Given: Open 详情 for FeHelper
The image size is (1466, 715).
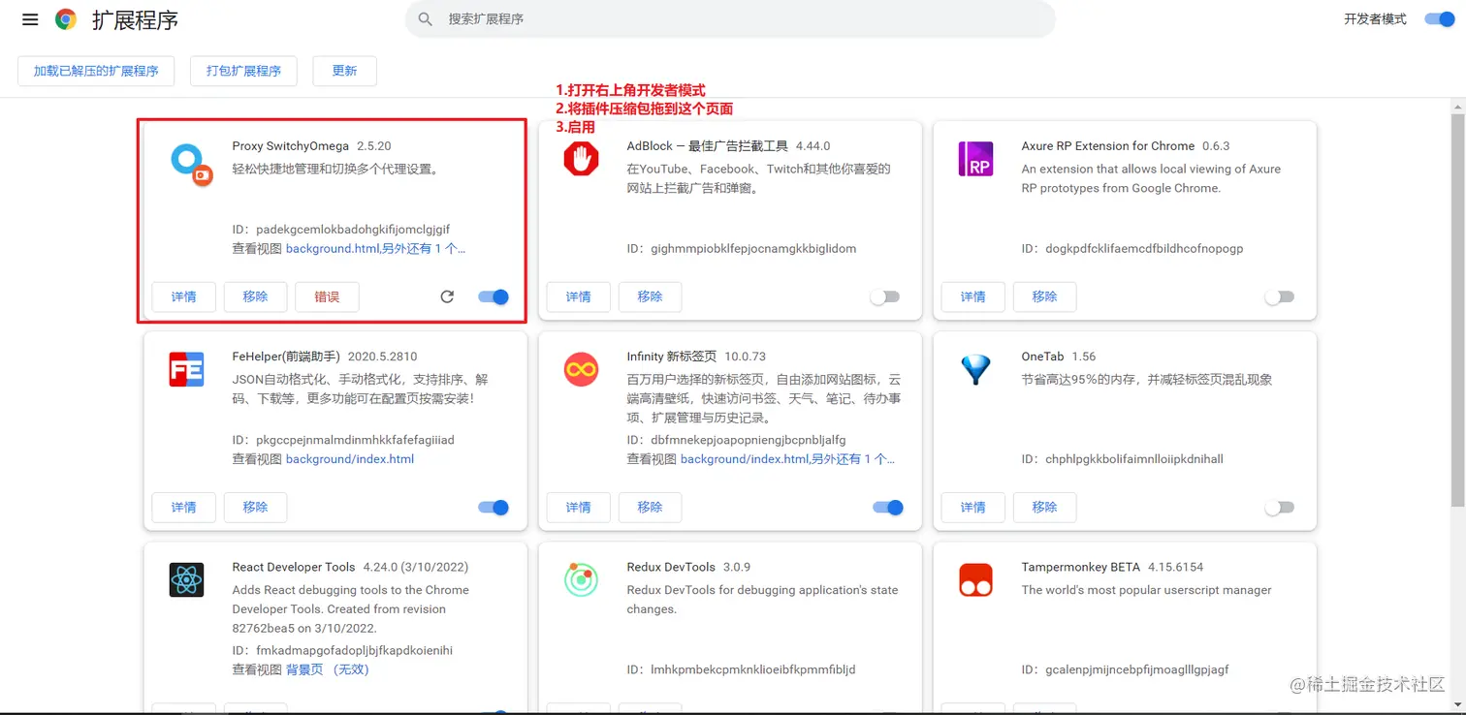Looking at the screenshot, I should [184, 507].
